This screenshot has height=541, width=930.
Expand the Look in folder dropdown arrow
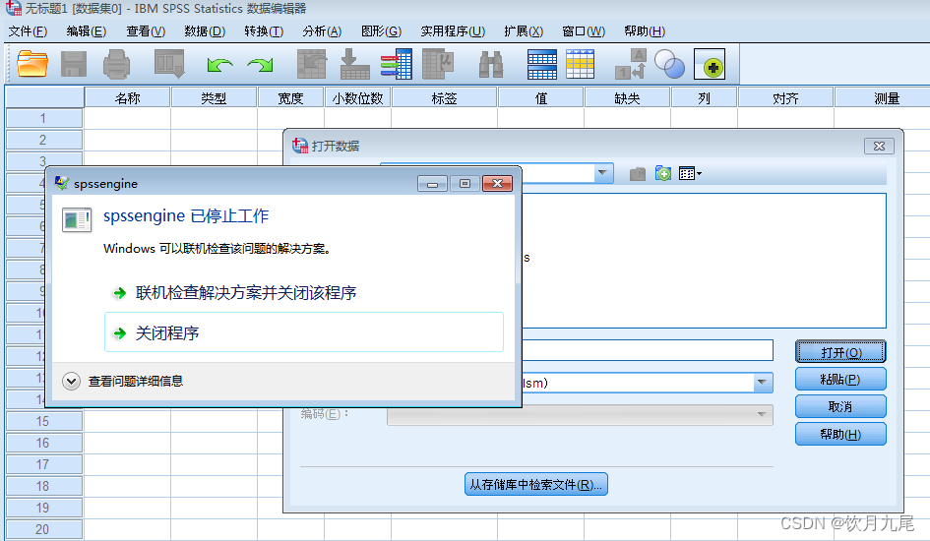[602, 173]
